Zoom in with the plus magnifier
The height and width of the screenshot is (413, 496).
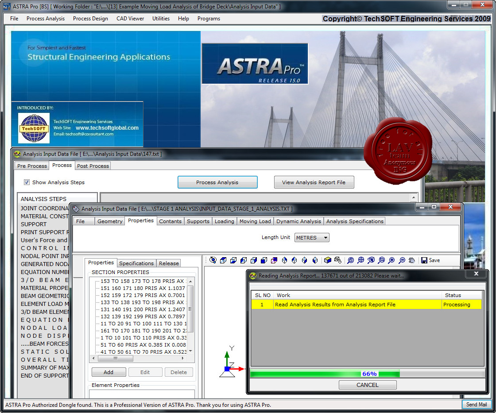click(391, 260)
